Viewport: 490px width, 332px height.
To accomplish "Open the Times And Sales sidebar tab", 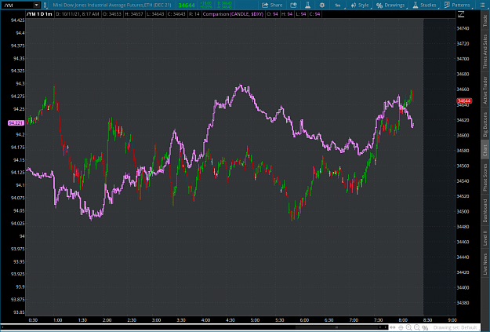I will tap(485, 51).
